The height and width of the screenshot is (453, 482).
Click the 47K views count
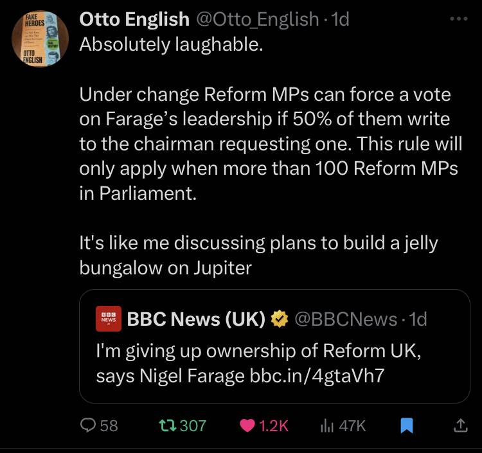353,426
